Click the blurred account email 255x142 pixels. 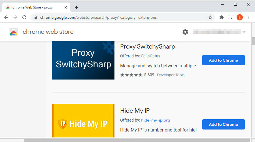[216, 31]
